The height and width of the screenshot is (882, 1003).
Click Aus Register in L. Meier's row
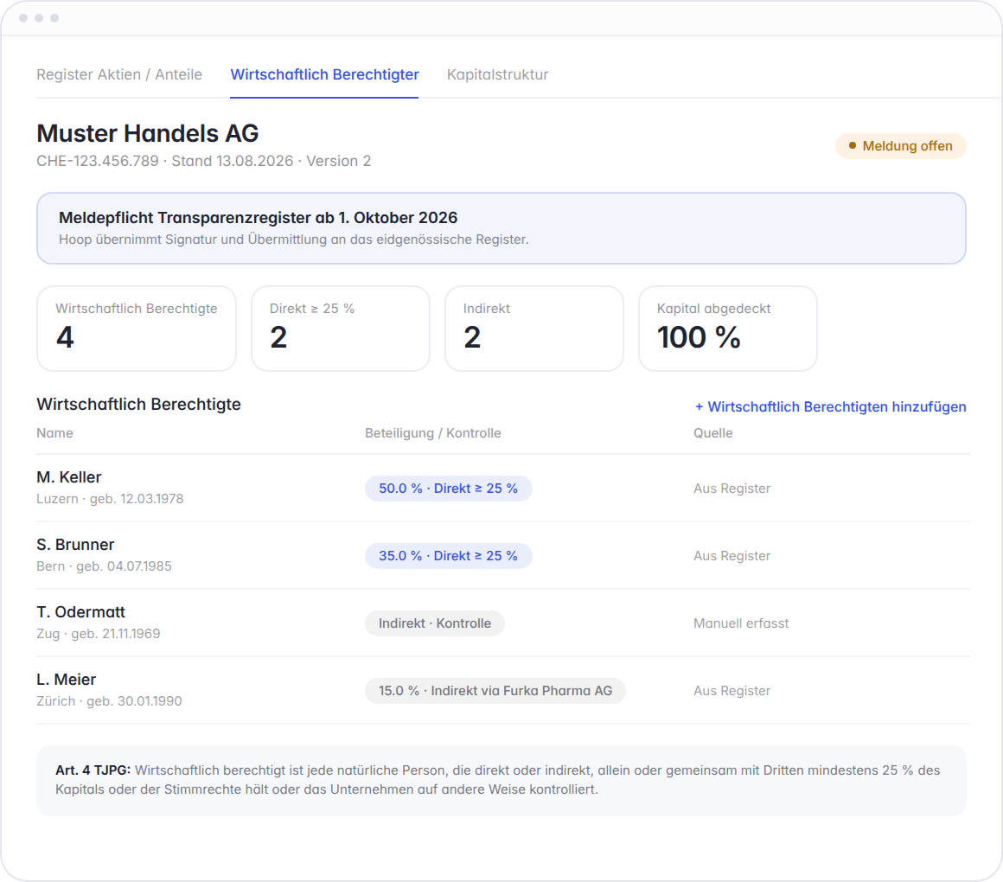731,691
